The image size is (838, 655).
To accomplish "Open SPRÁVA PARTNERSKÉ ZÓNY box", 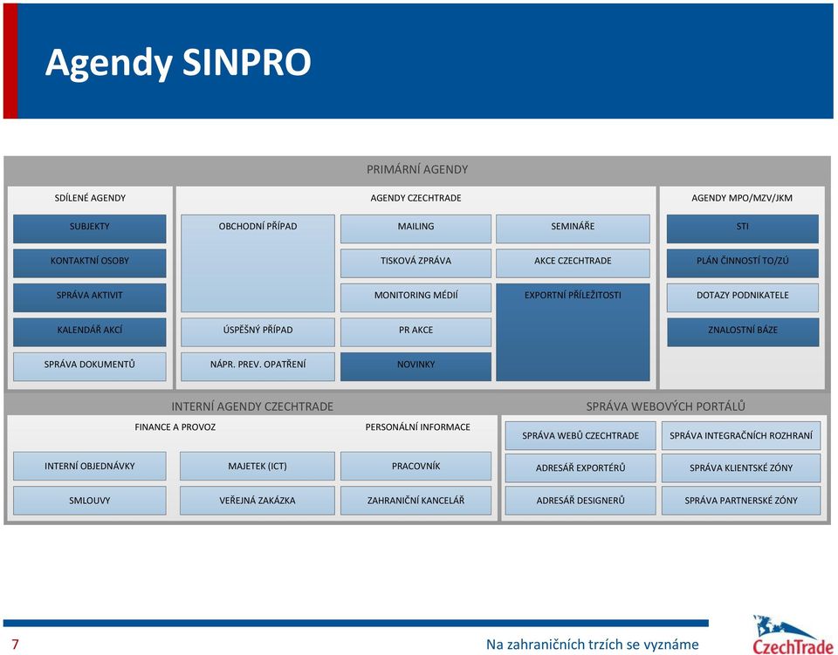I will (741, 501).
